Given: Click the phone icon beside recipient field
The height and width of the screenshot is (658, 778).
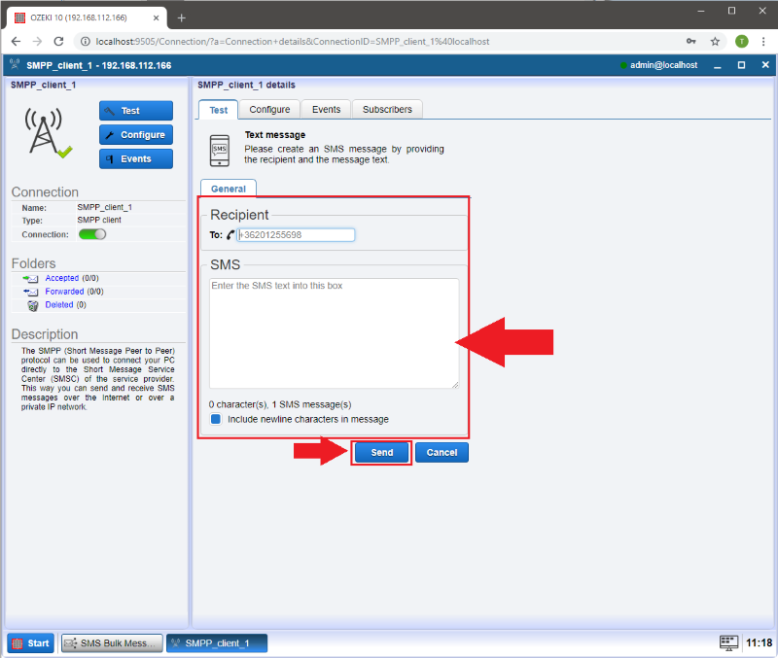Looking at the screenshot, I should 231,235.
